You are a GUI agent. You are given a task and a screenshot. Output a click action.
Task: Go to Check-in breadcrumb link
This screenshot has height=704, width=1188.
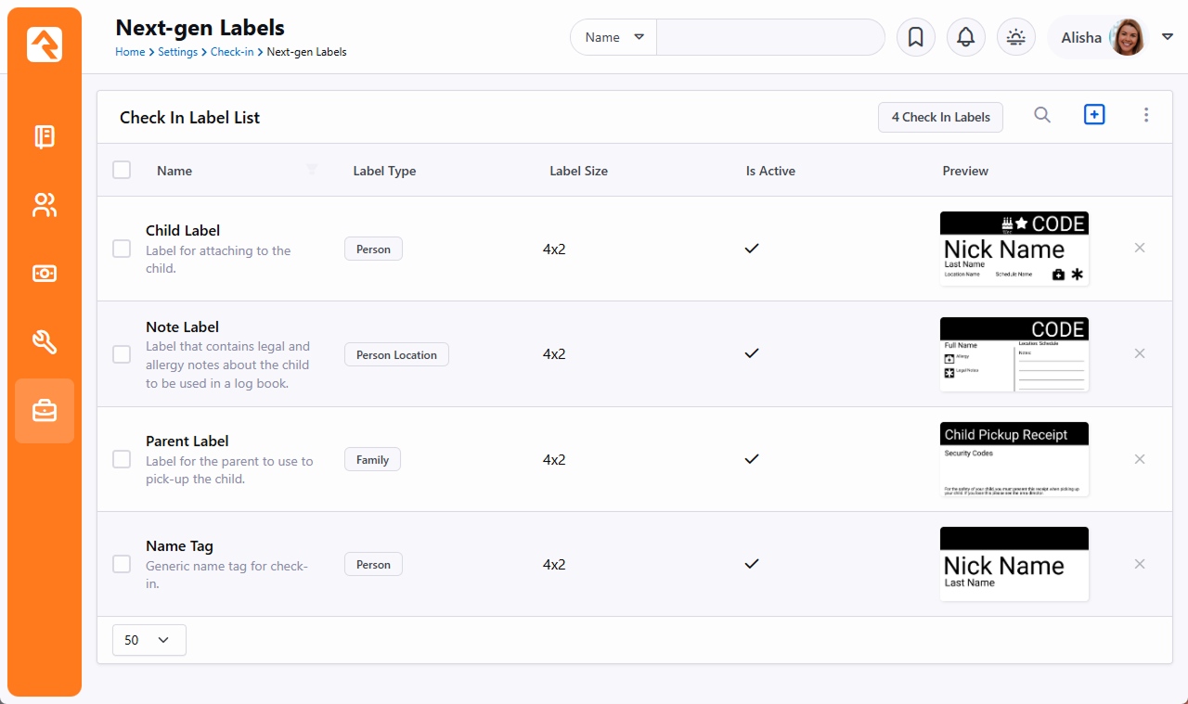click(x=231, y=52)
